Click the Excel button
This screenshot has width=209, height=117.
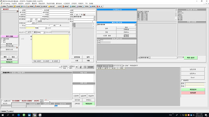coord(193,78)
